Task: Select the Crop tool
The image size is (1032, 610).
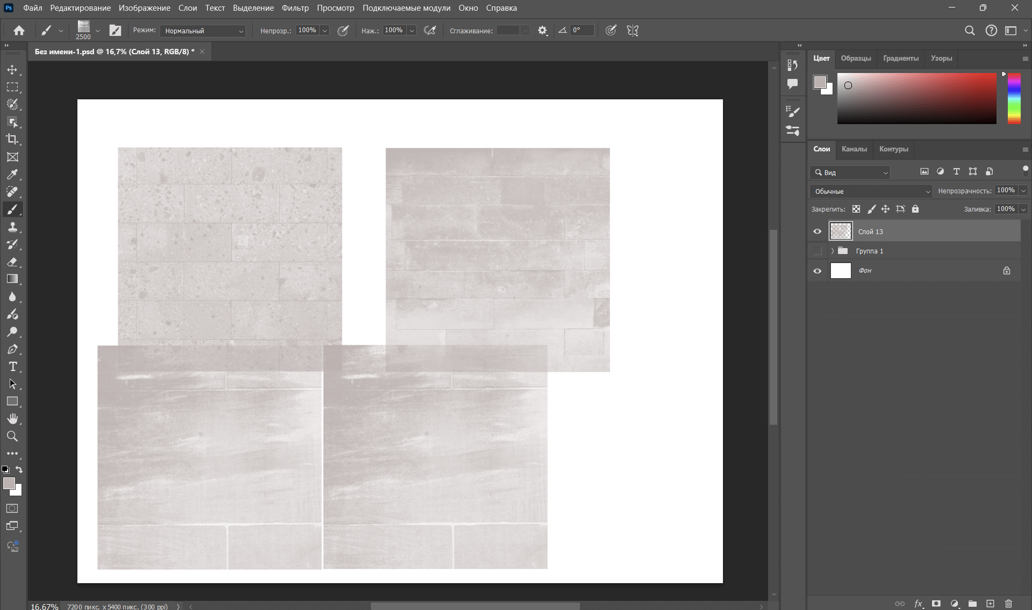Action: click(x=13, y=140)
